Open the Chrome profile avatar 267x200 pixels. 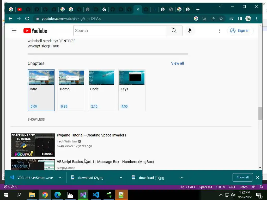tap(248, 18)
